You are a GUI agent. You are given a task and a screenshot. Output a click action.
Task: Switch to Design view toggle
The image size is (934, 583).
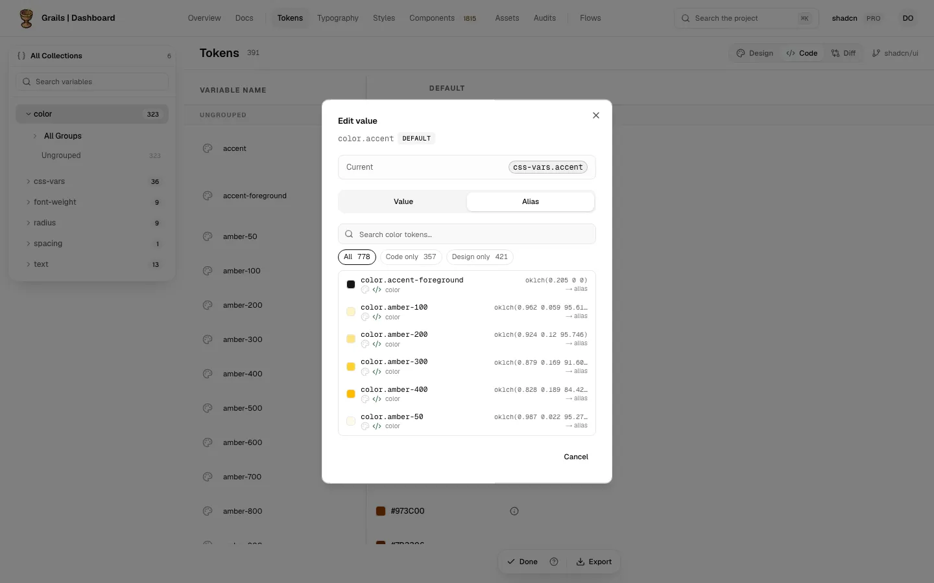pyautogui.click(x=755, y=53)
